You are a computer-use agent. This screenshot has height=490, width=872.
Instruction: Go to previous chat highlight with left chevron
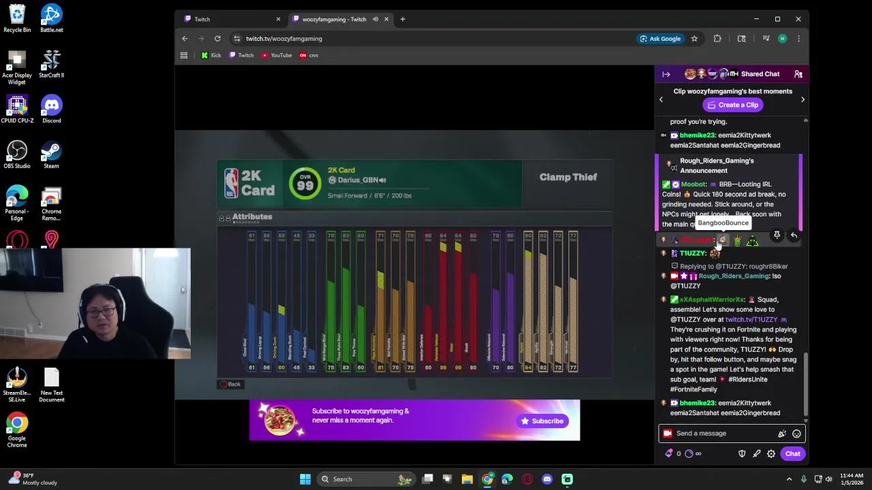pyautogui.click(x=661, y=99)
